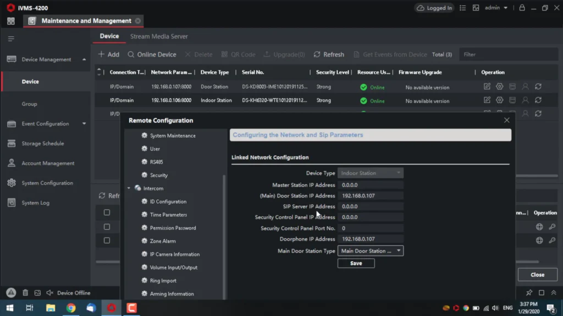Switch to the Stream Media Server tab
563x316 pixels.
coord(159,36)
